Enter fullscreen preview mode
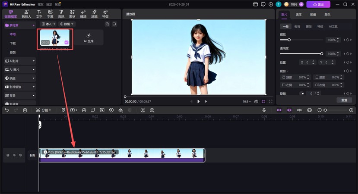 (x=271, y=101)
